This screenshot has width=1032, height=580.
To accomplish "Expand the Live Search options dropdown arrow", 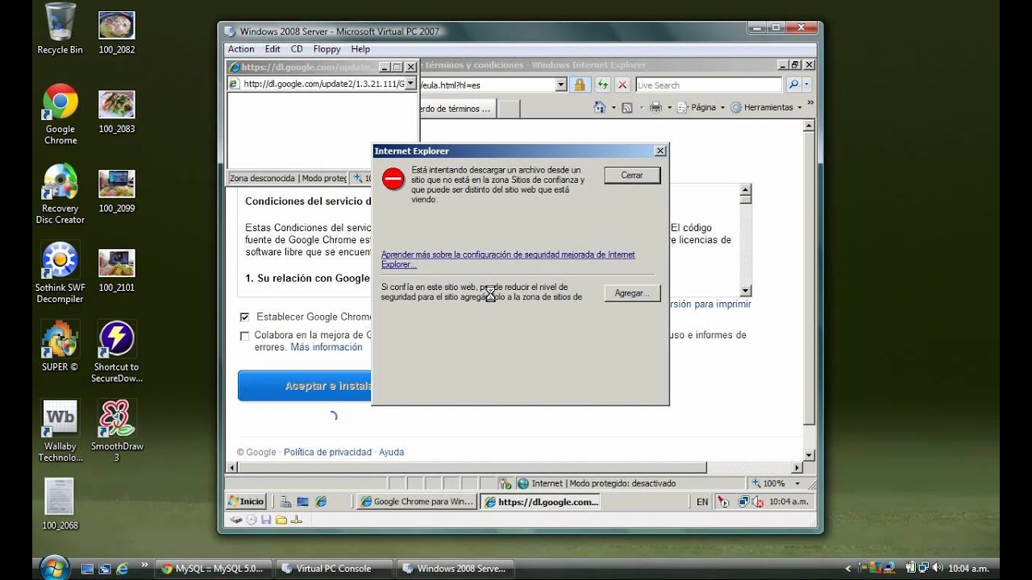I will click(807, 85).
